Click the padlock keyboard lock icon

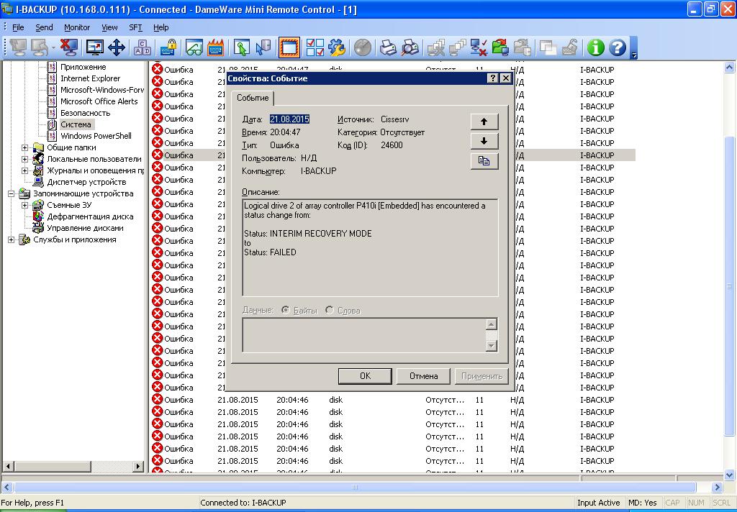point(168,47)
